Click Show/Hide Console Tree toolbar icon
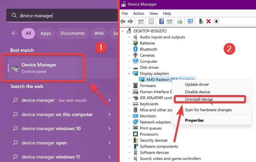Viewport: 256px width, 162px height. point(141,21)
